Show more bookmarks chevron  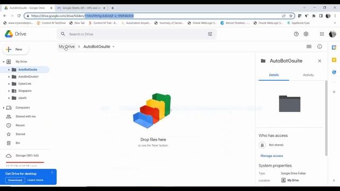[335, 23]
